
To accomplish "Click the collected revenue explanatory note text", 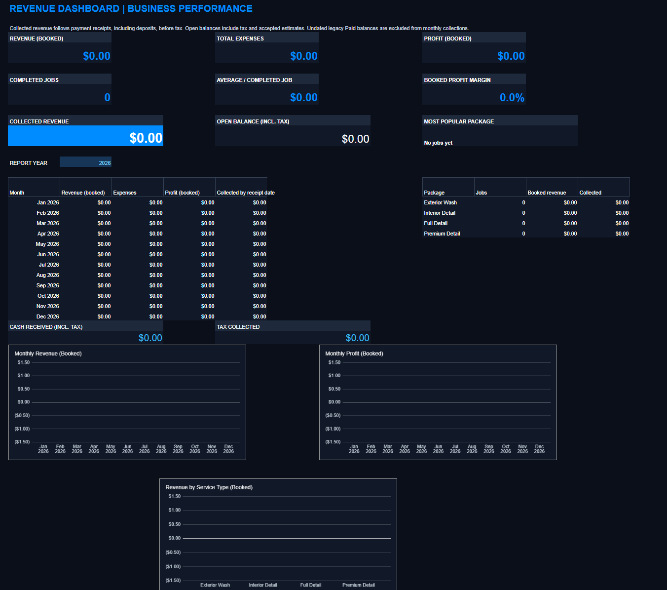I will [239, 28].
